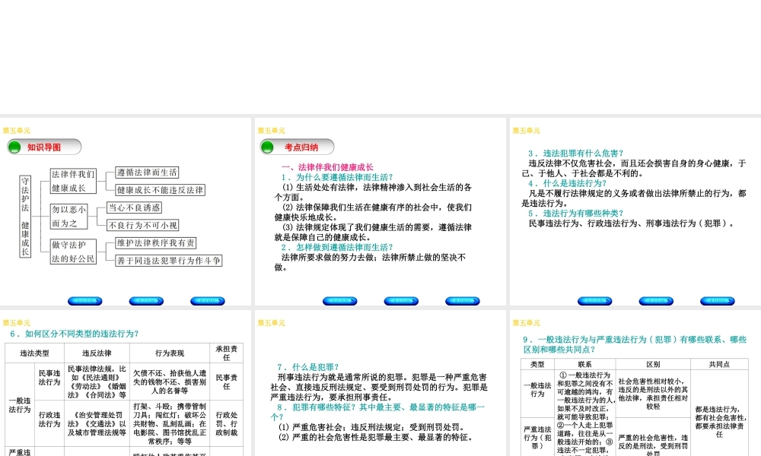Click the 严重违法行为（犯罪） row cell
The image size is (761, 456).
[537, 437]
